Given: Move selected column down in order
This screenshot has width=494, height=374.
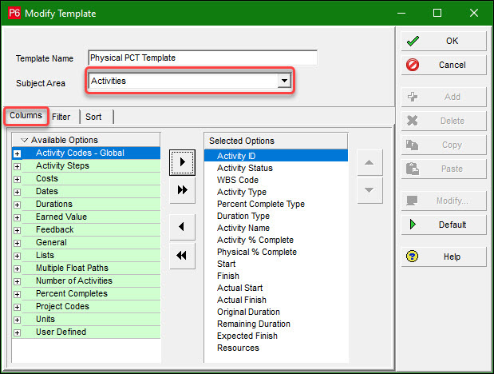Looking at the screenshot, I should tap(370, 190).
